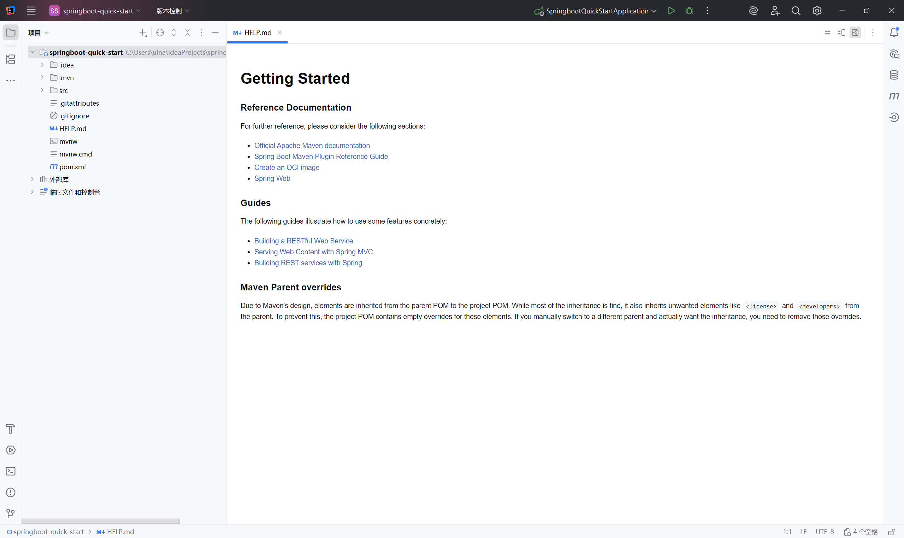Viewport: 904px width, 538px height.
Task: Open the Database tool window
Action: point(893,75)
